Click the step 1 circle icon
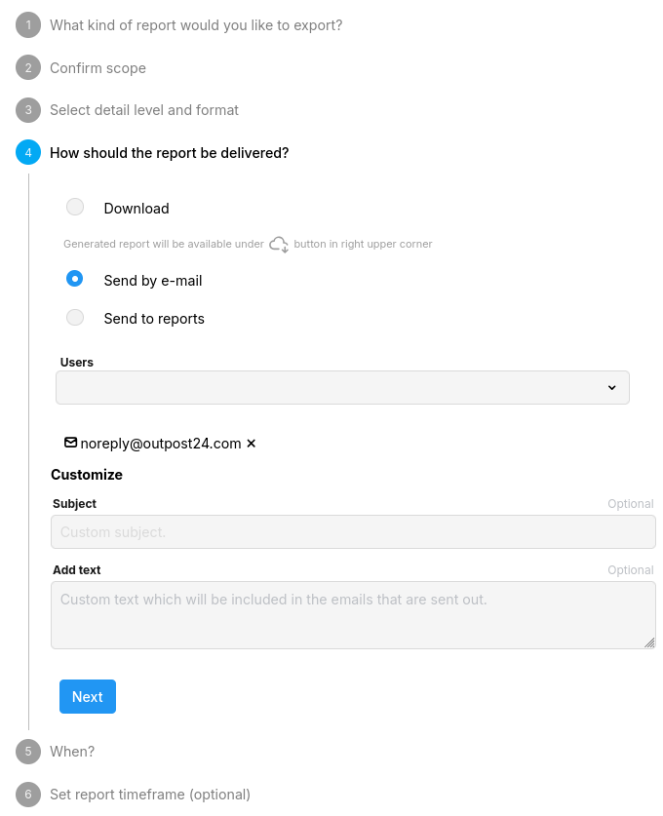Viewport: 663px width, 816px height. point(28,25)
